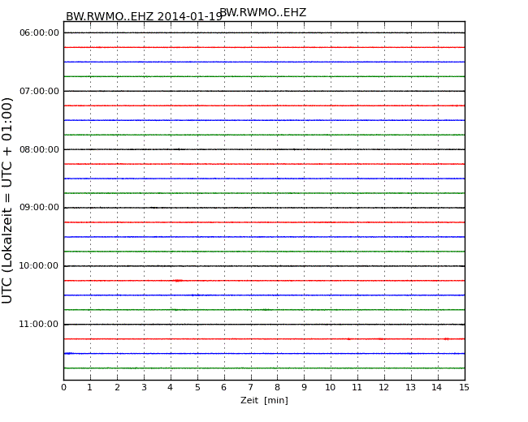Click x-axis tick label 8
The image size is (528, 422).
tap(278, 388)
